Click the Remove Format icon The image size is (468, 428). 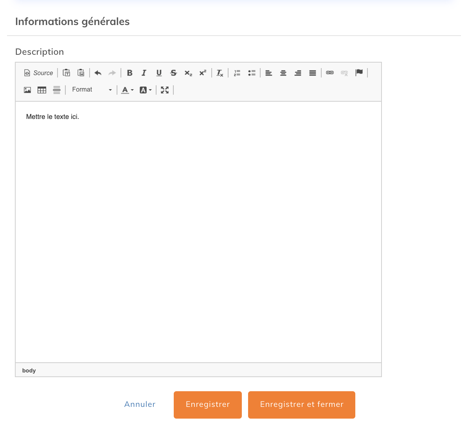pyautogui.click(x=220, y=73)
